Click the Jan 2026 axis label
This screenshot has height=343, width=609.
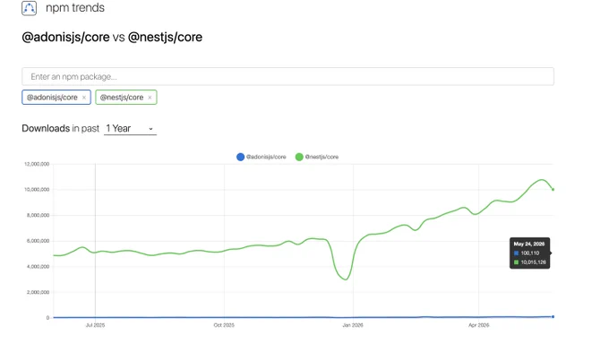pos(353,325)
